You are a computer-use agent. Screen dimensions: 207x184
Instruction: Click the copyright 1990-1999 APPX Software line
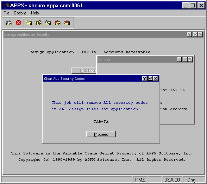[x=102, y=160]
